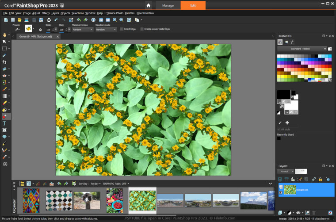Check Create as new raster layer

pyautogui.click(x=142, y=29)
